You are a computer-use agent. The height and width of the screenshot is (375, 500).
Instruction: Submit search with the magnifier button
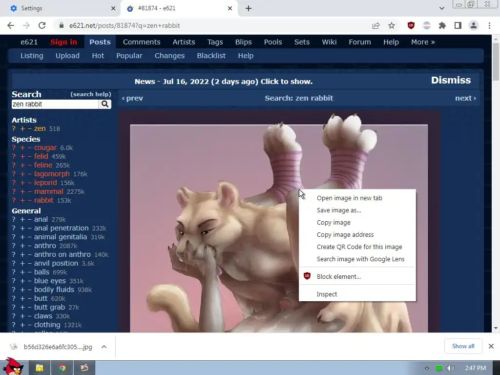point(105,104)
